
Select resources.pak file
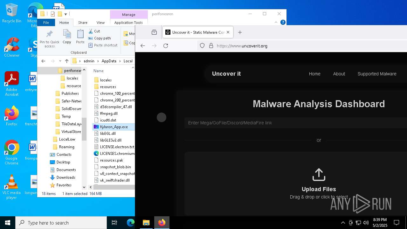tap(111, 160)
